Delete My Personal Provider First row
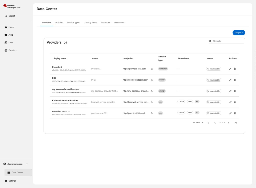The height and width of the screenshot is (188, 256). 235,91
